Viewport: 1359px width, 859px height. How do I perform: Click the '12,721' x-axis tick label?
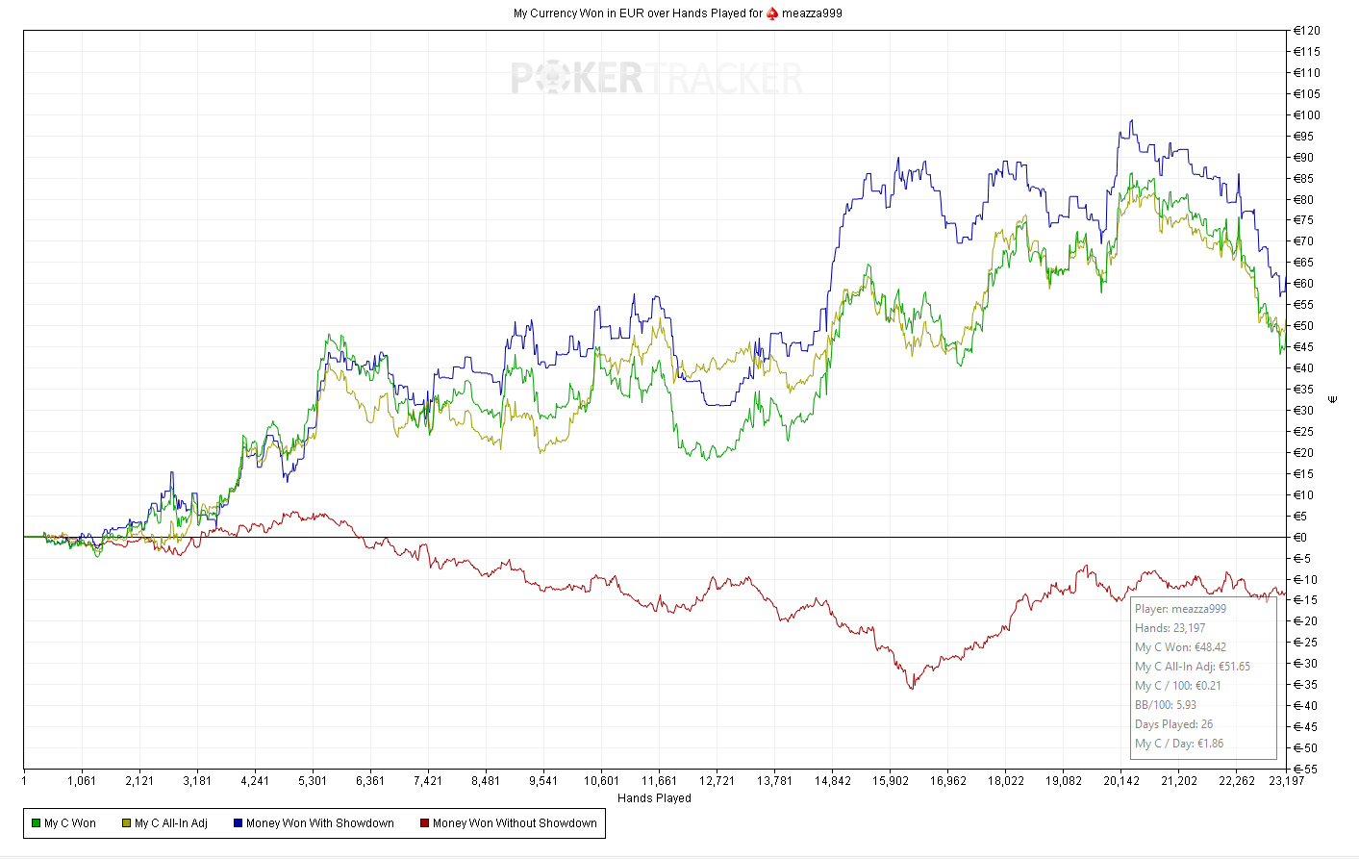click(x=717, y=781)
